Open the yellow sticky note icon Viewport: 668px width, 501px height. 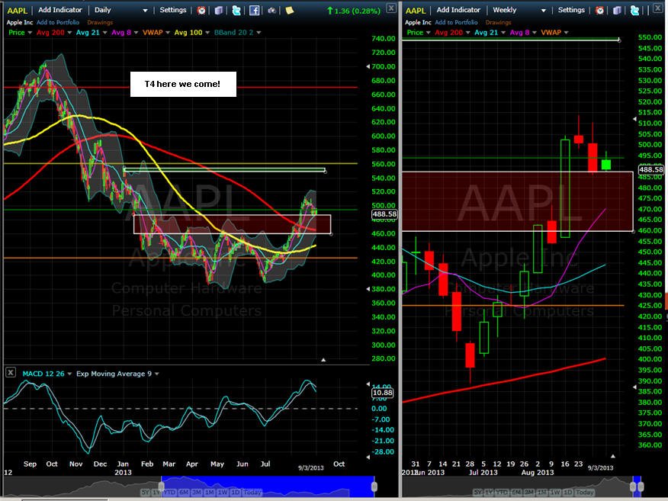[290, 10]
